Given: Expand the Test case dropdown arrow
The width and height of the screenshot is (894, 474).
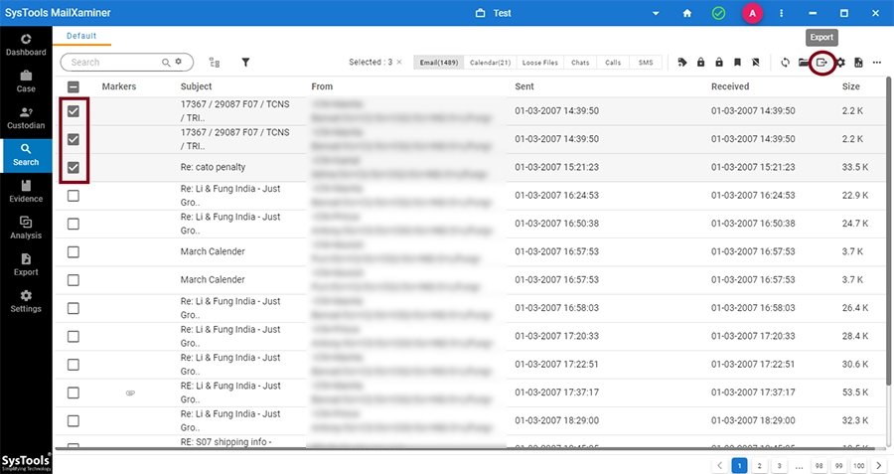Looking at the screenshot, I should click(656, 13).
